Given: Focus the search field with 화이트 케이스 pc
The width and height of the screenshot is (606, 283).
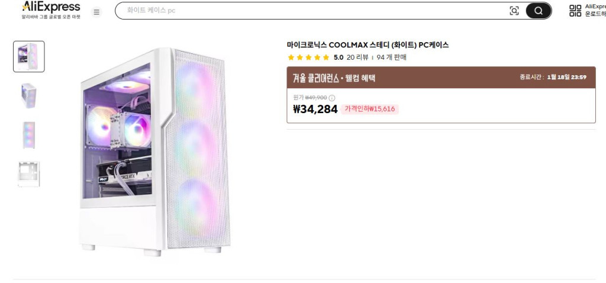Looking at the screenshot, I should [x=308, y=11].
